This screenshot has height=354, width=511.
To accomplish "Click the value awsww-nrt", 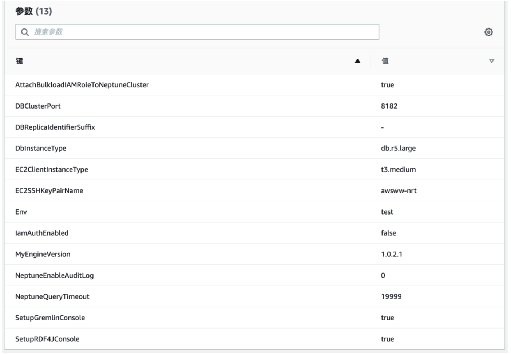I will pyautogui.click(x=399, y=190).
